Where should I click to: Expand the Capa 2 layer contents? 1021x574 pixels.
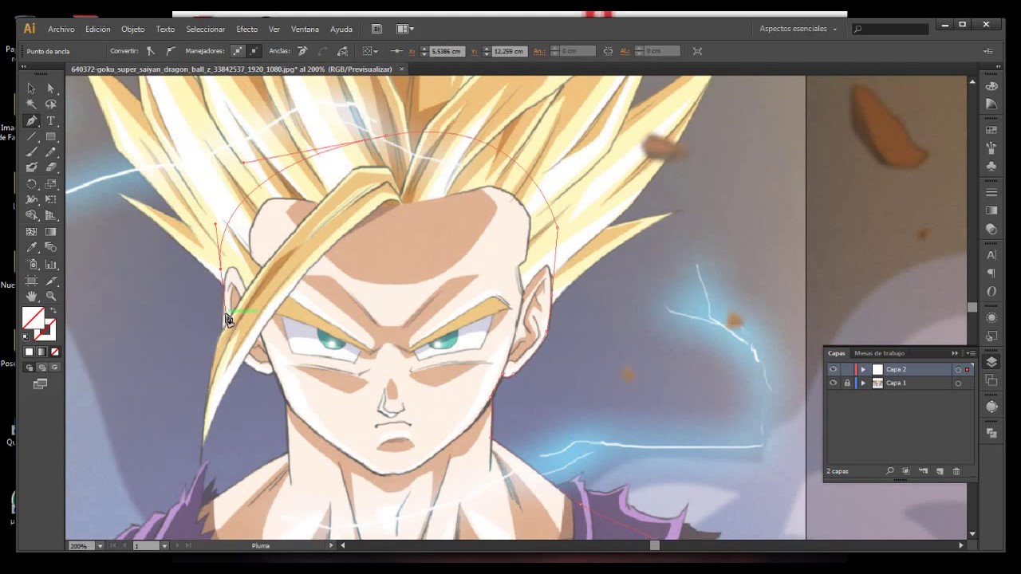(x=863, y=369)
